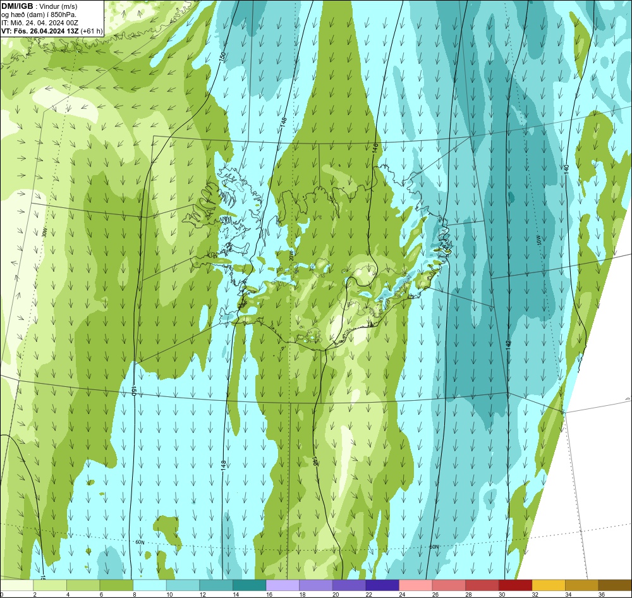Pick the brown legend swatch above 36

[615, 585]
